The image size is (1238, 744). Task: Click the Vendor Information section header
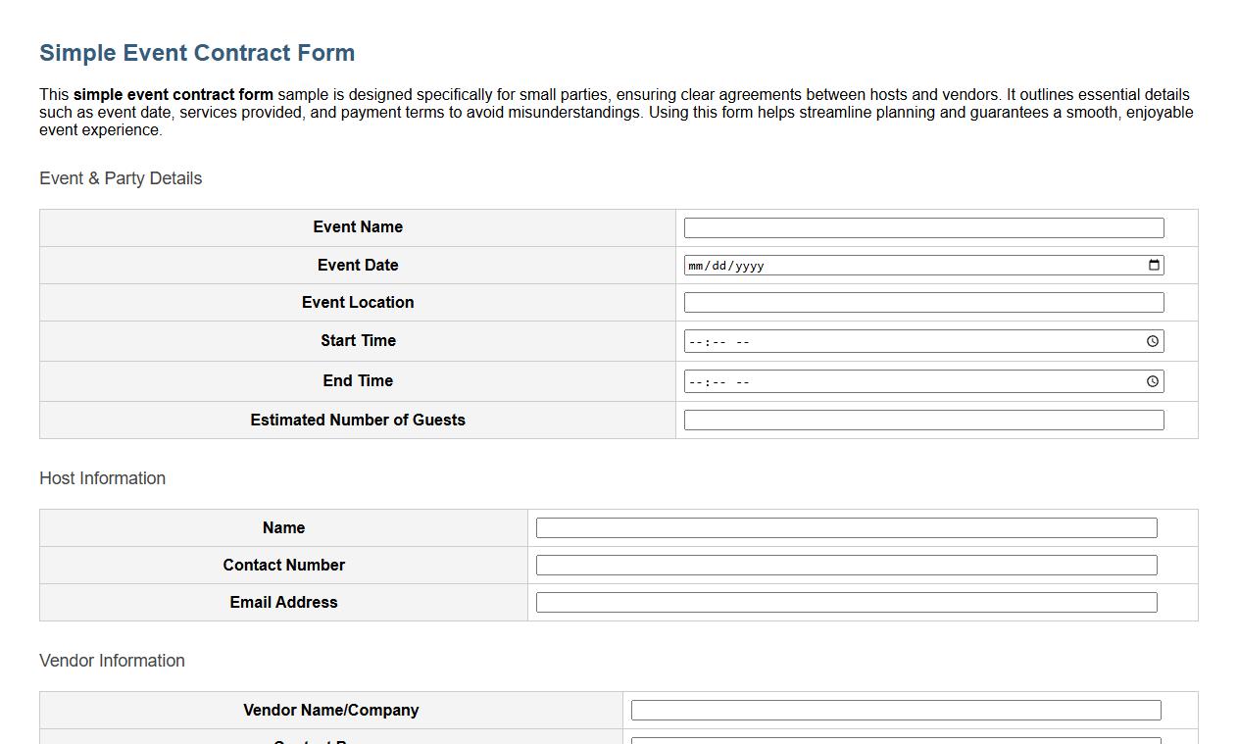112,661
